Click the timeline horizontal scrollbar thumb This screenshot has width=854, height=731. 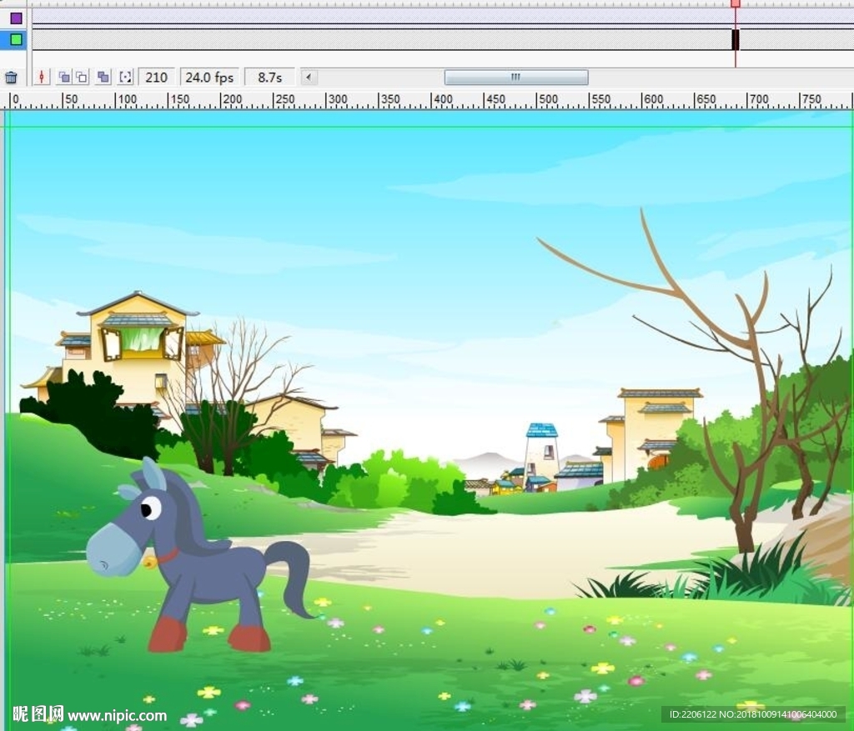[516, 78]
